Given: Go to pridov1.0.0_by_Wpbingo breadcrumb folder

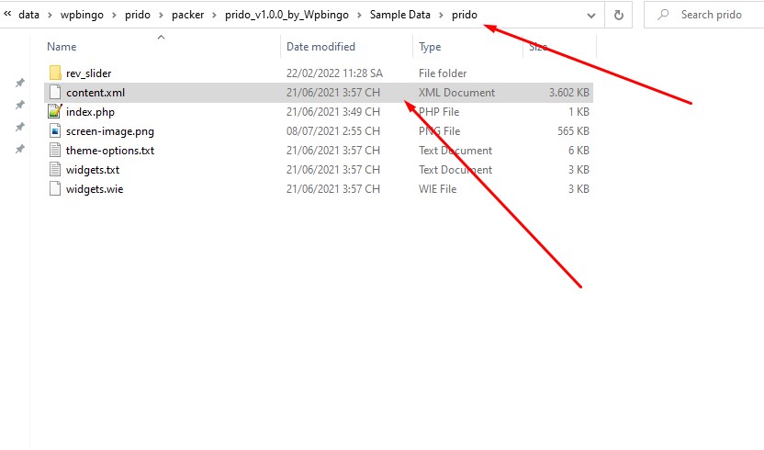Looking at the screenshot, I should point(286,15).
